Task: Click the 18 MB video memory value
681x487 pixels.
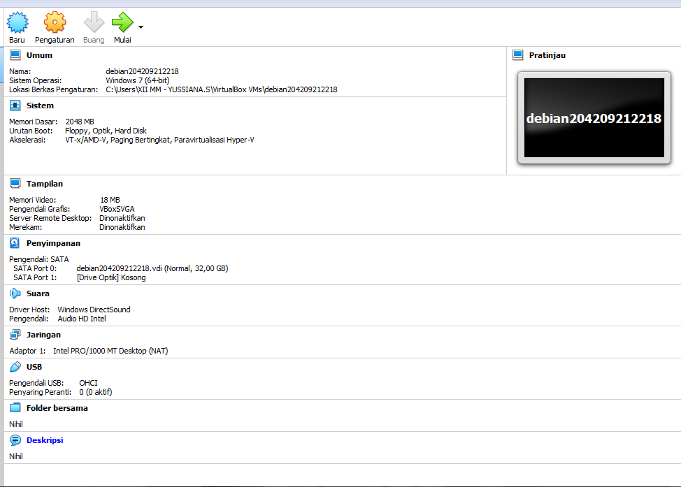Action: tap(110, 200)
